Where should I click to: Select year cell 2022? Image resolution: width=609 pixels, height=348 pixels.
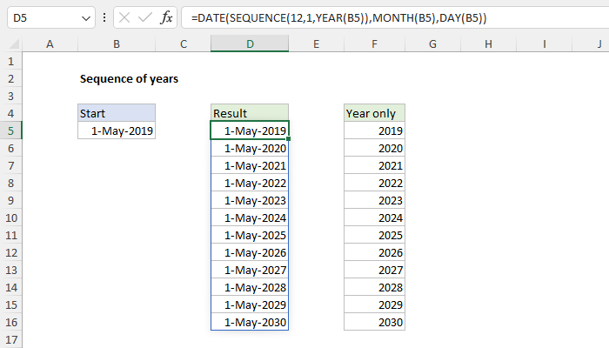tap(374, 183)
